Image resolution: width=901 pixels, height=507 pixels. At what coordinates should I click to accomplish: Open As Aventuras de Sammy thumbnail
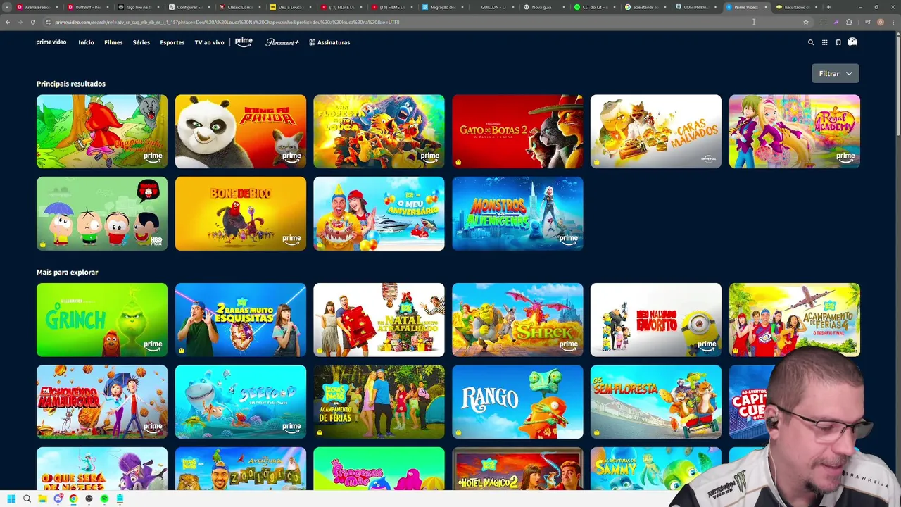pos(656,468)
